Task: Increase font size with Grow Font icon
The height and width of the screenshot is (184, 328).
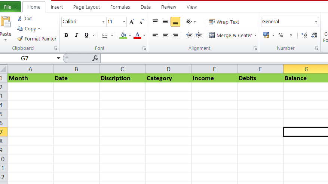Action: [132, 22]
